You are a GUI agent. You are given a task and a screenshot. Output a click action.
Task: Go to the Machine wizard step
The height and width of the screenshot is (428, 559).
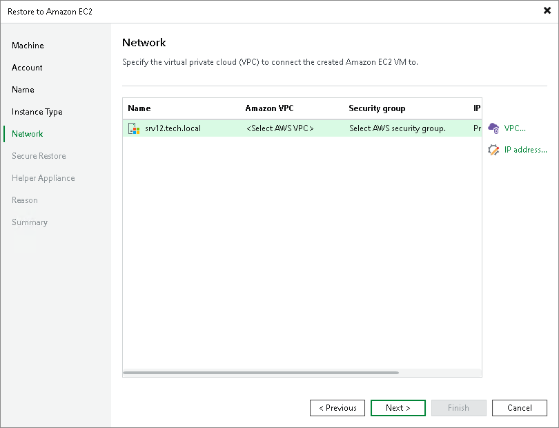(28, 46)
